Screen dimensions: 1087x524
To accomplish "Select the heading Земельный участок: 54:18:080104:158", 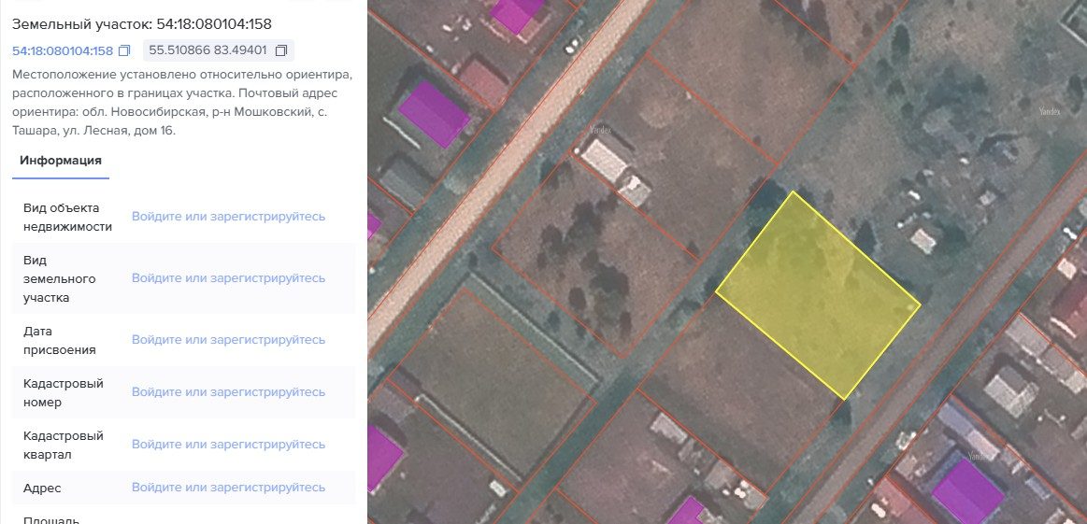I will pos(141,24).
